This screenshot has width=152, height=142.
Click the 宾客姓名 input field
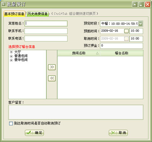point(46,24)
